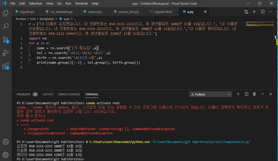Switch to the regular.py tab
Screen dimensions: 278x161
27,12
